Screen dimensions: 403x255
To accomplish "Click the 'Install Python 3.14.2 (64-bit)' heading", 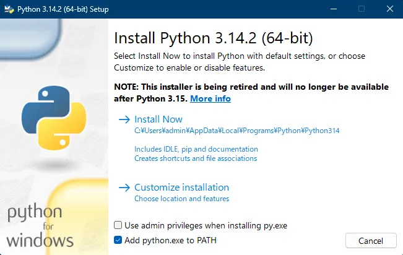I will pyautogui.click(x=214, y=38).
